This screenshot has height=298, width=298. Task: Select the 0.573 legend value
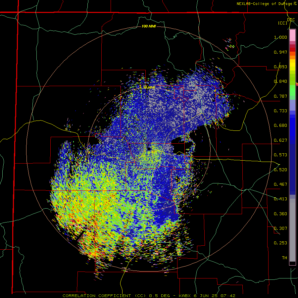pos(280,155)
